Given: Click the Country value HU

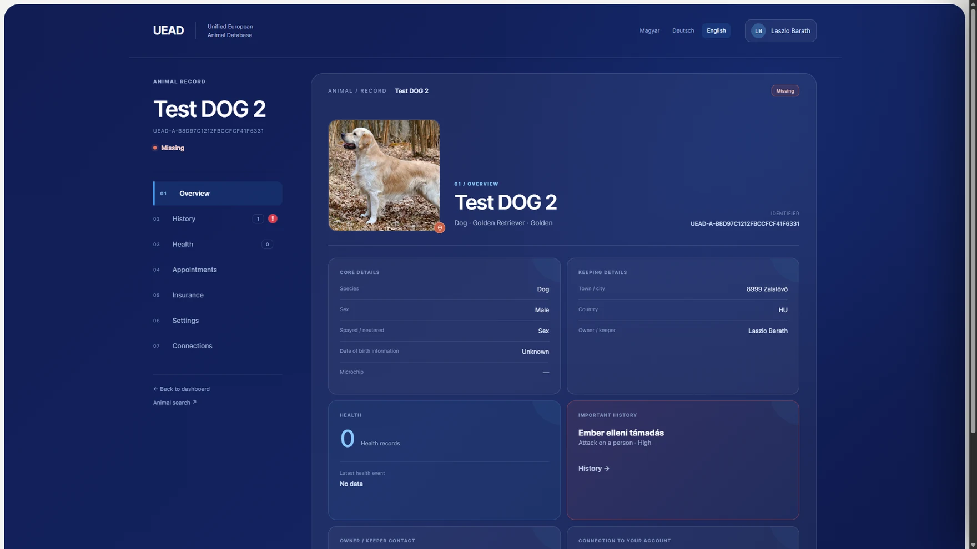Looking at the screenshot, I should tap(783, 311).
